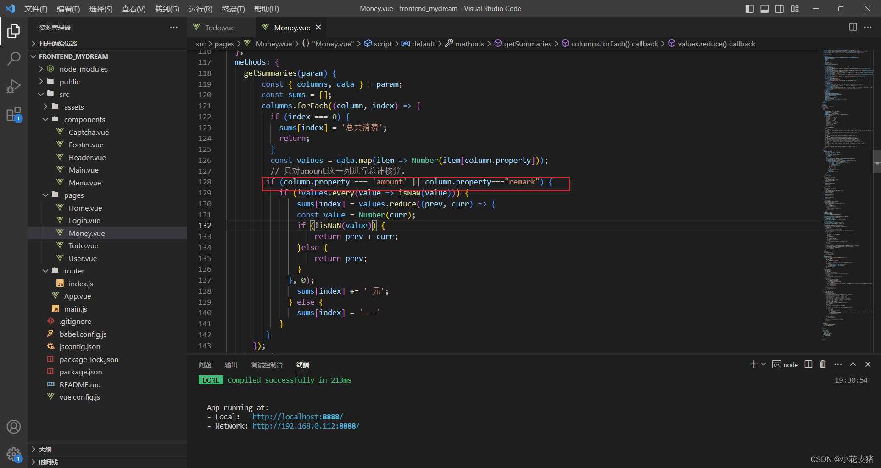Open the Accounts menu icon

click(14, 427)
